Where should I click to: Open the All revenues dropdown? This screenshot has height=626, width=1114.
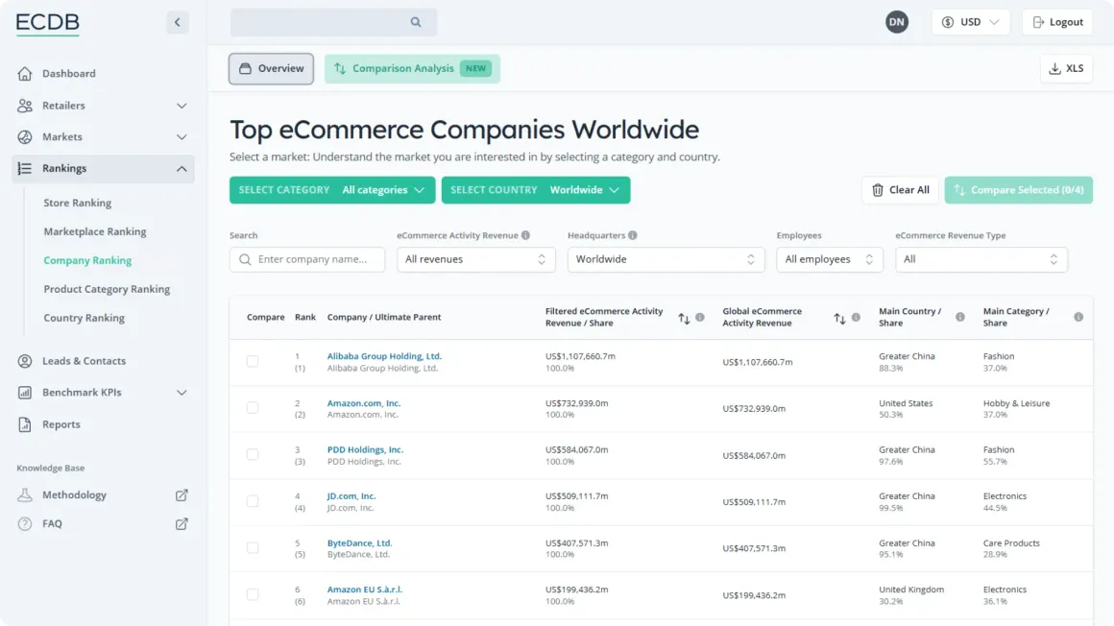pos(476,259)
